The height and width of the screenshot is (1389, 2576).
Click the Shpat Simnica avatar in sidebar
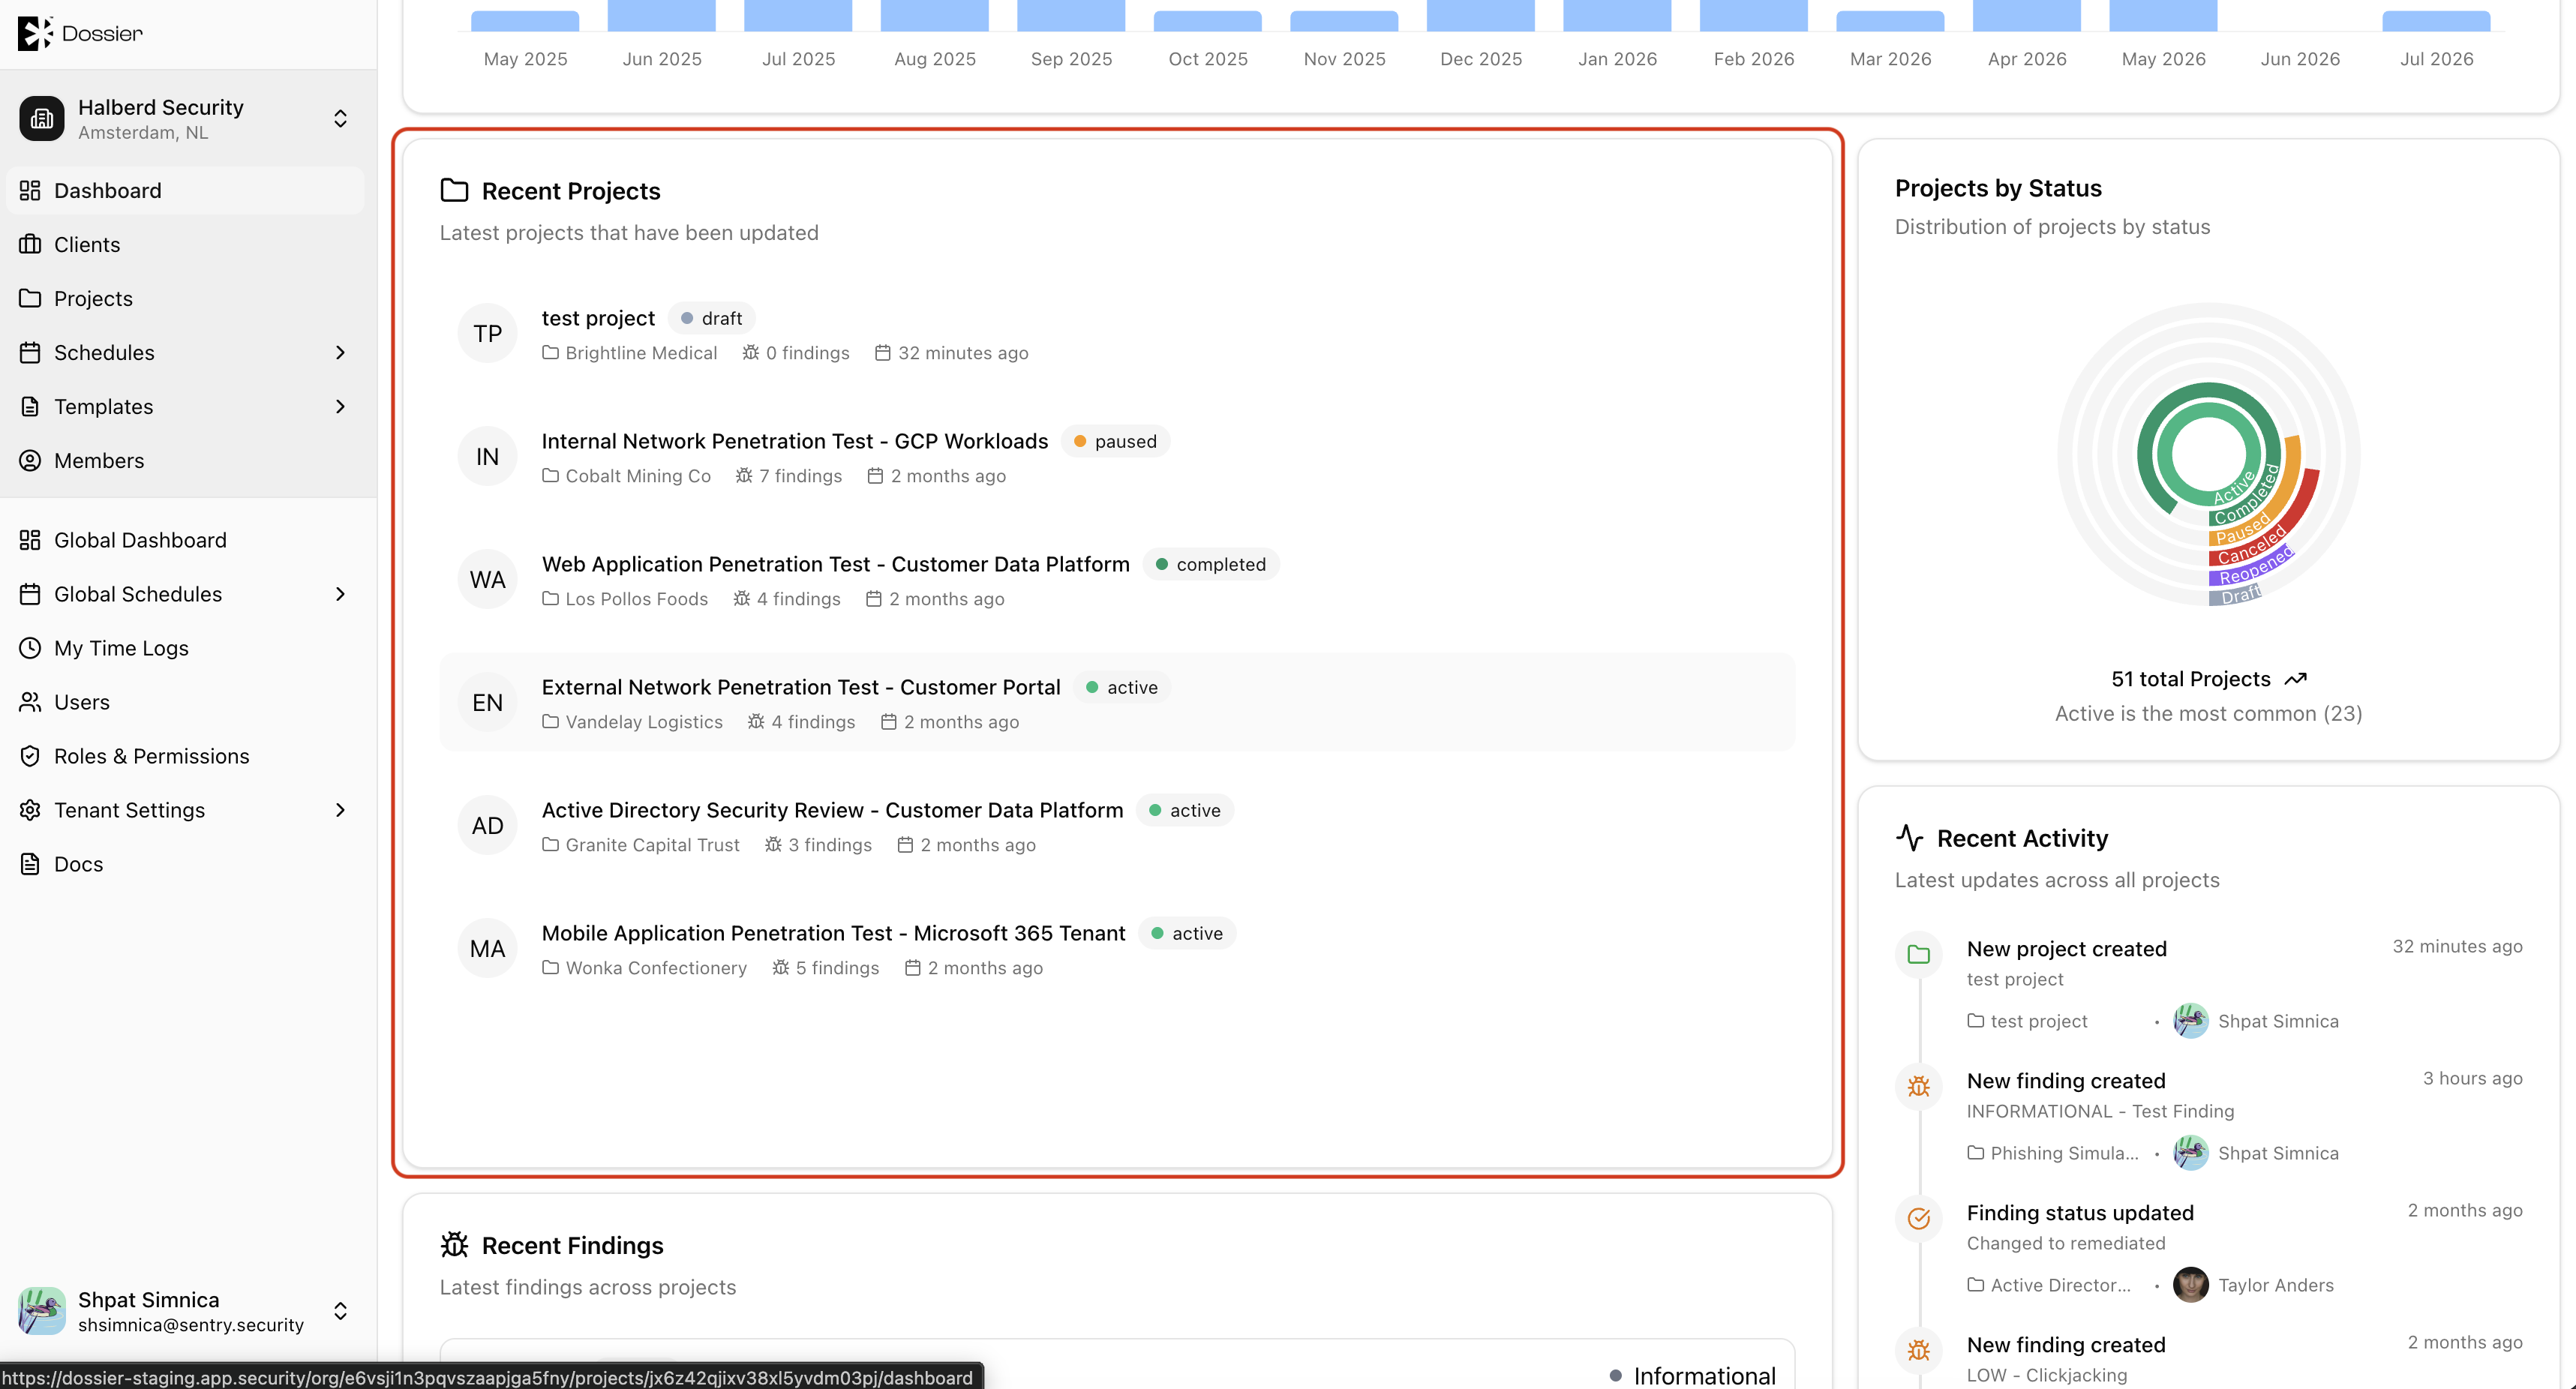point(42,1311)
